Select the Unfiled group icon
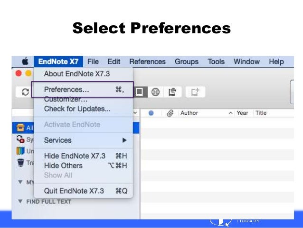This screenshot has height=228, width=303. pos(20,151)
